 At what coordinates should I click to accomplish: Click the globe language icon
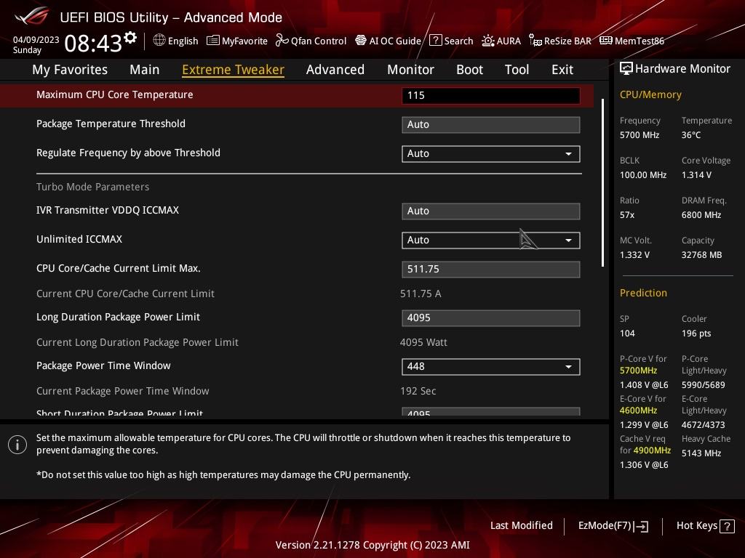point(159,41)
